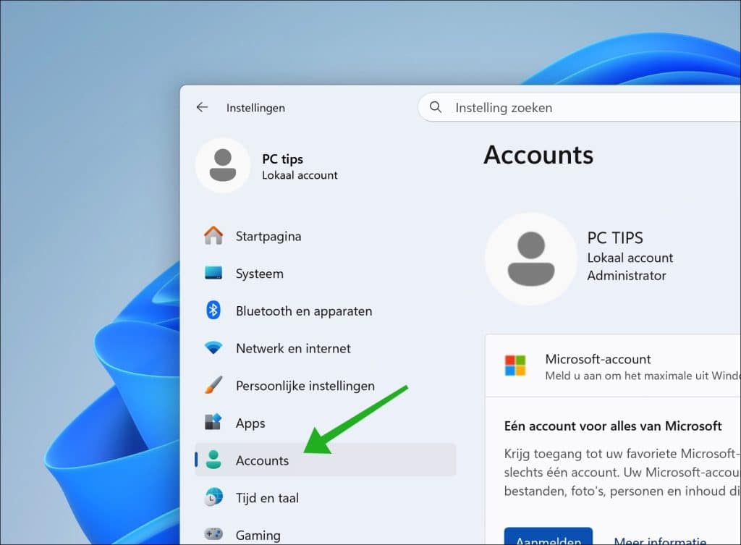Click the Accounts person icon

[x=213, y=460]
